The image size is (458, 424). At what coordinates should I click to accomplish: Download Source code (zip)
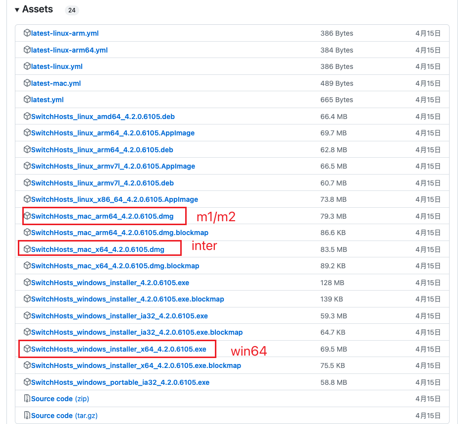pyautogui.click(x=60, y=399)
